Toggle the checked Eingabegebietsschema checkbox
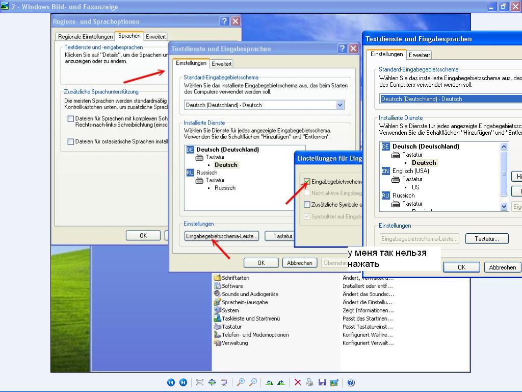The height and width of the screenshot is (392, 522). [307, 182]
